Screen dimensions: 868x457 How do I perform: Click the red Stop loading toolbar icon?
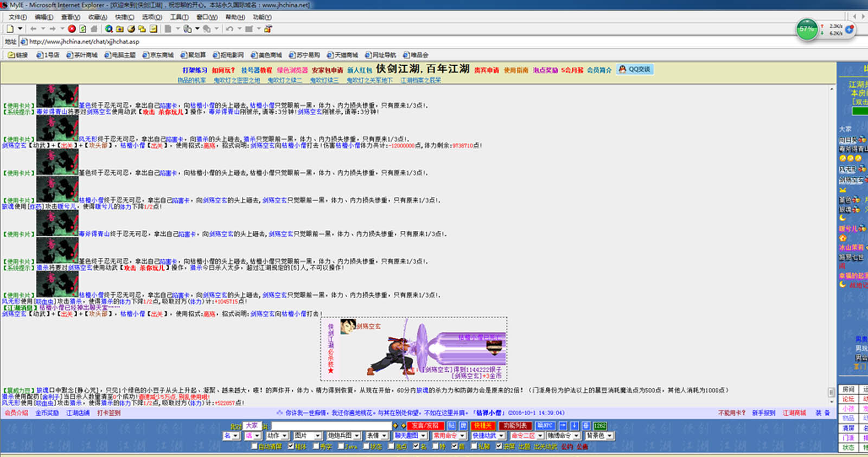click(72, 29)
